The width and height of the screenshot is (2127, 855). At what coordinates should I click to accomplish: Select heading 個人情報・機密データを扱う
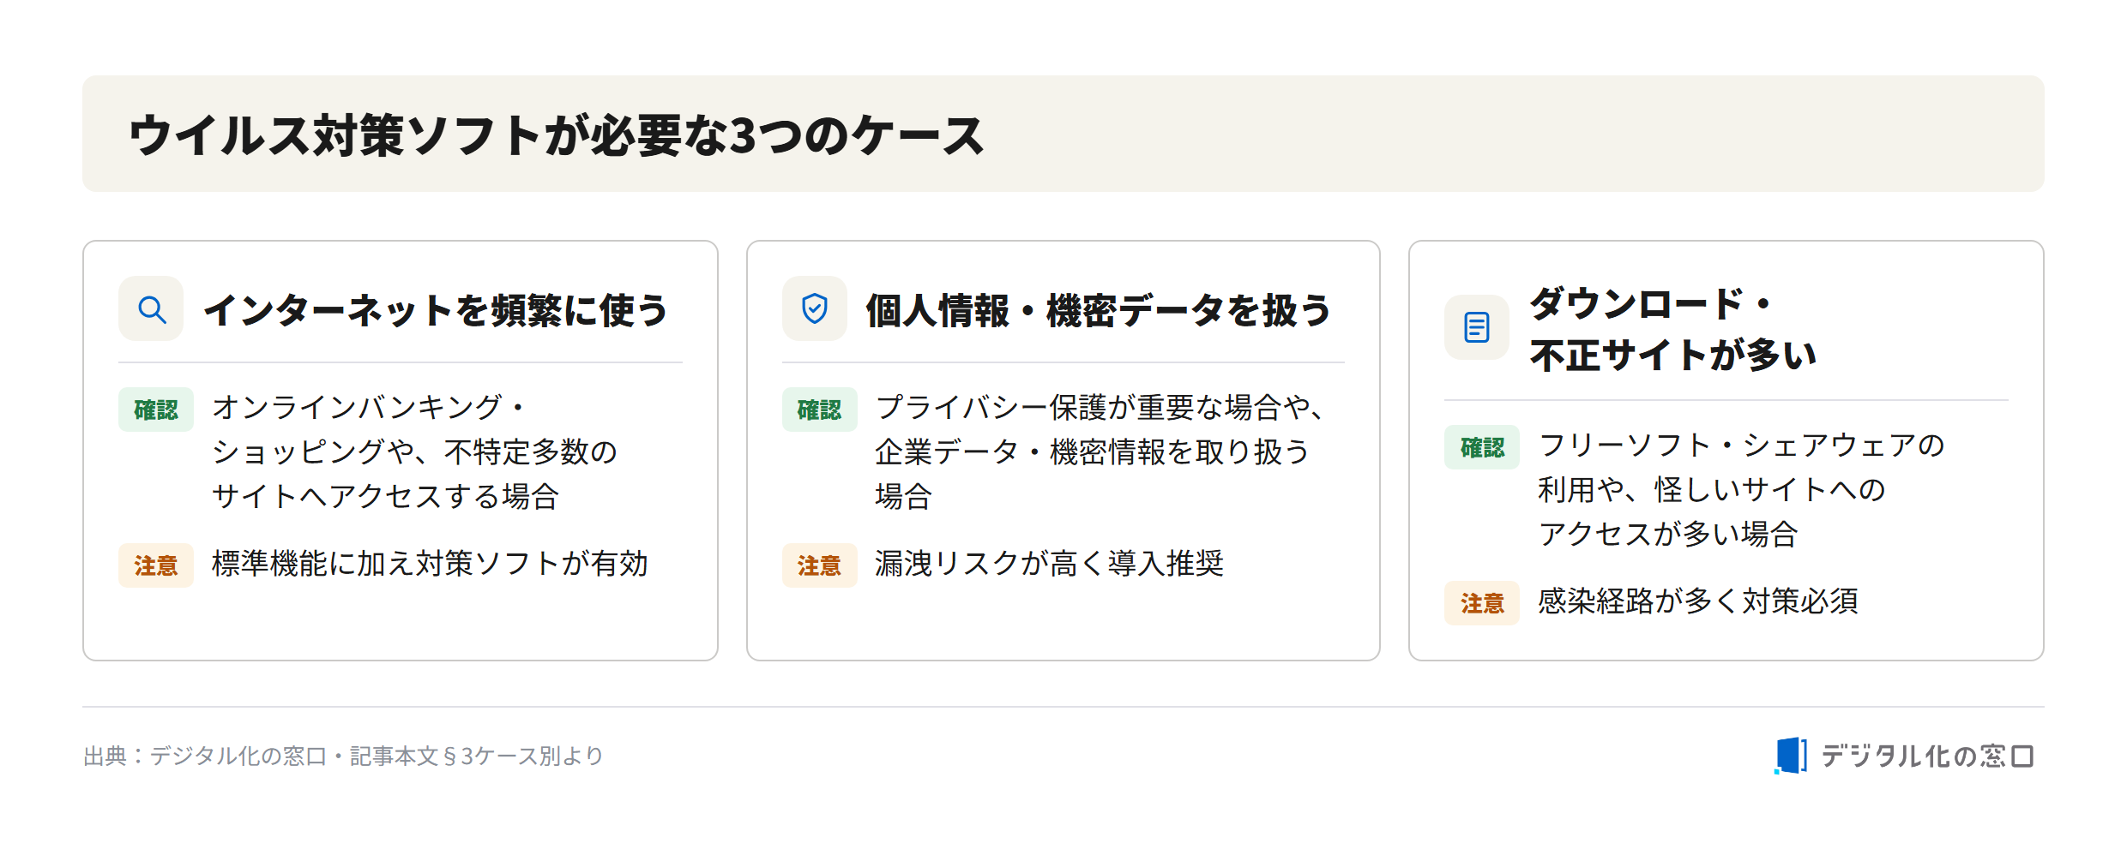1099,310
